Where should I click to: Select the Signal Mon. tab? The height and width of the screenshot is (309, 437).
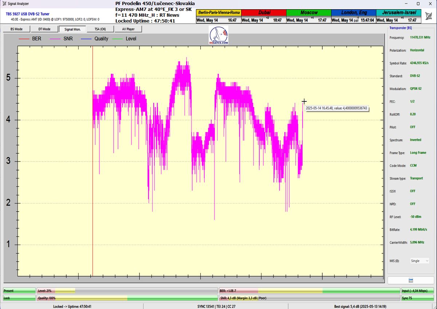(72, 29)
